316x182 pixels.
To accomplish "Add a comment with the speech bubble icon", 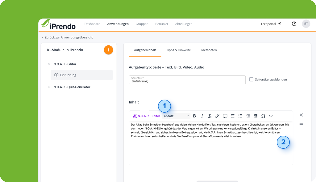I will tap(225, 116).
